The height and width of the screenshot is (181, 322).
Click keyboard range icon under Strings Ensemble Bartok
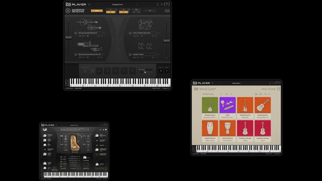point(80,35)
